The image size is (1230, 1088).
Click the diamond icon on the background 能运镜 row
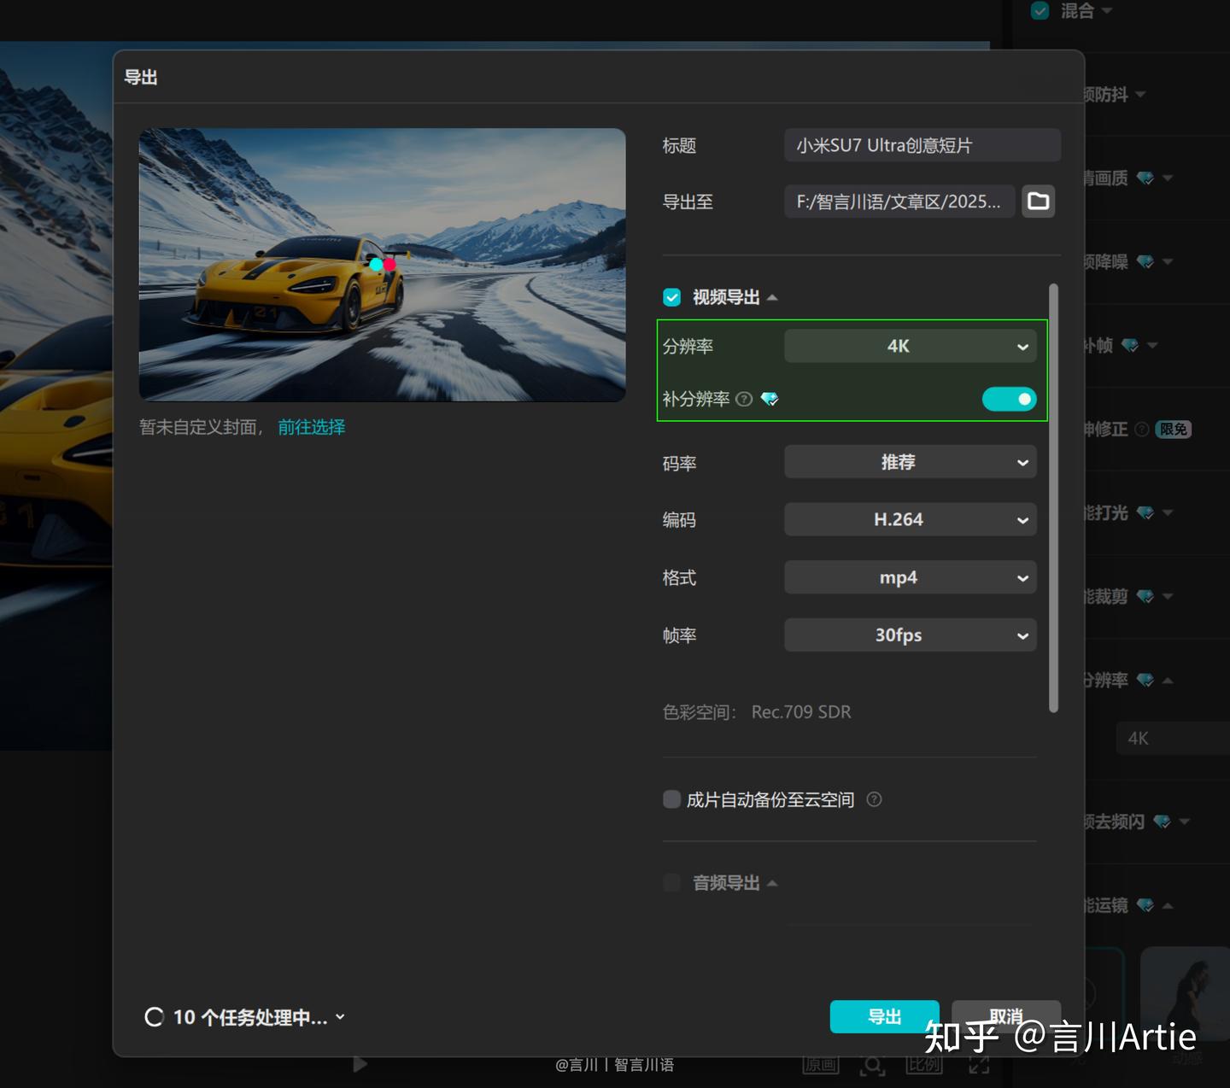click(x=1145, y=905)
